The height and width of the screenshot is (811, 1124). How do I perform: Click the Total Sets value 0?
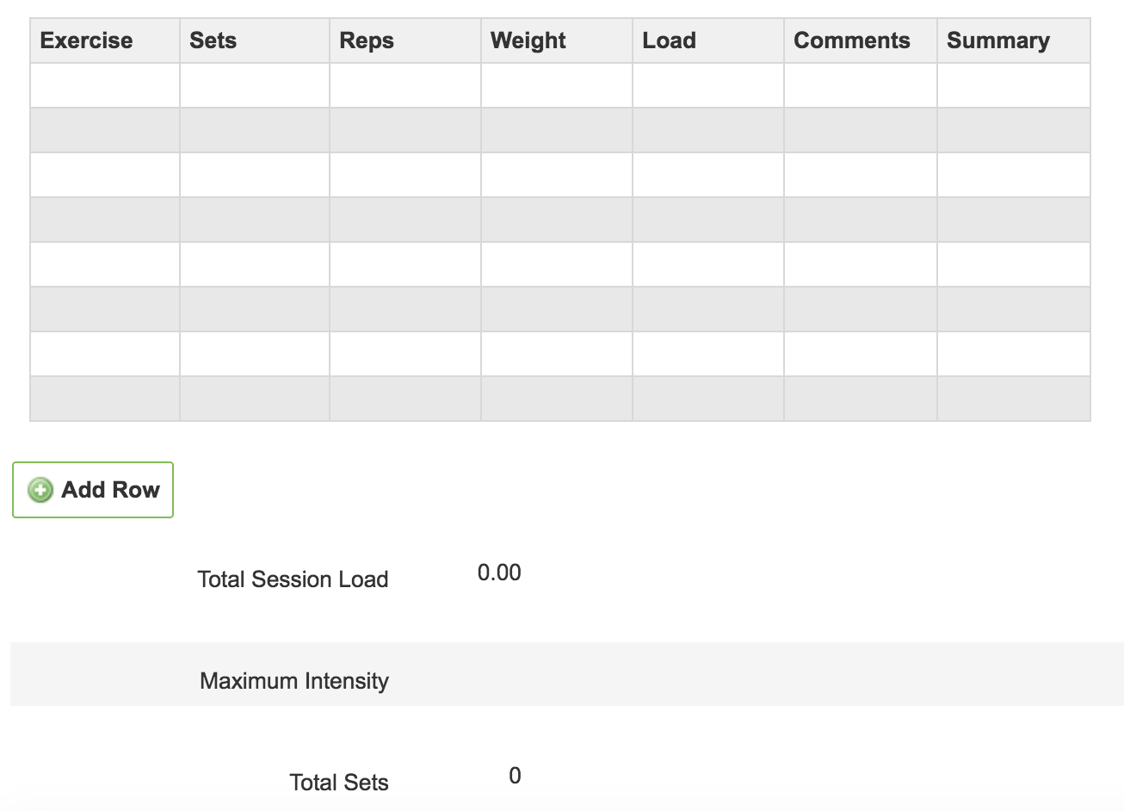(515, 776)
